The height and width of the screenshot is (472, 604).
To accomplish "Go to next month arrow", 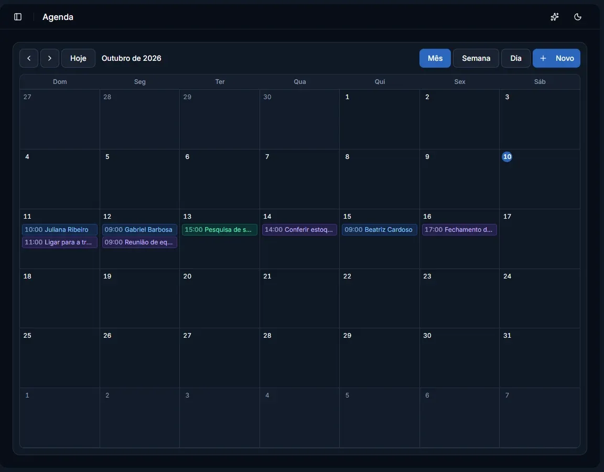I will click(x=50, y=58).
